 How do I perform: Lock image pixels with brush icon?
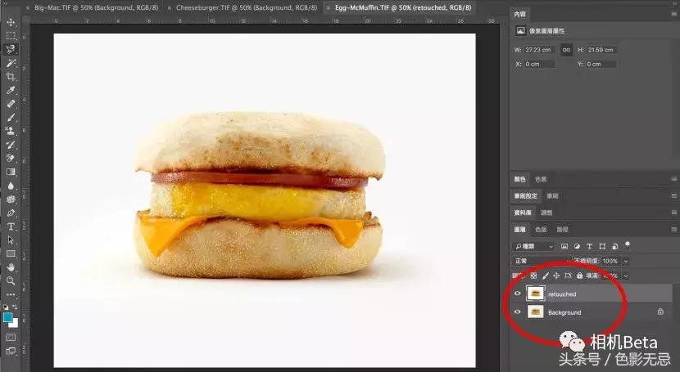pyautogui.click(x=546, y=276)
